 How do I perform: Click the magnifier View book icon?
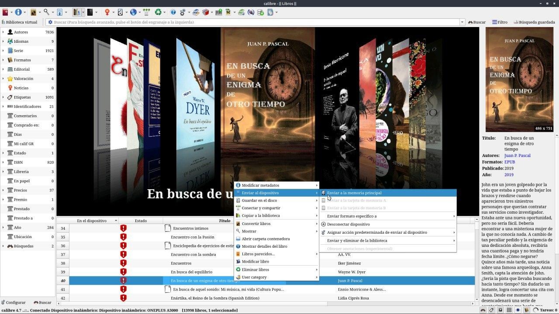[x=46, y=12]
